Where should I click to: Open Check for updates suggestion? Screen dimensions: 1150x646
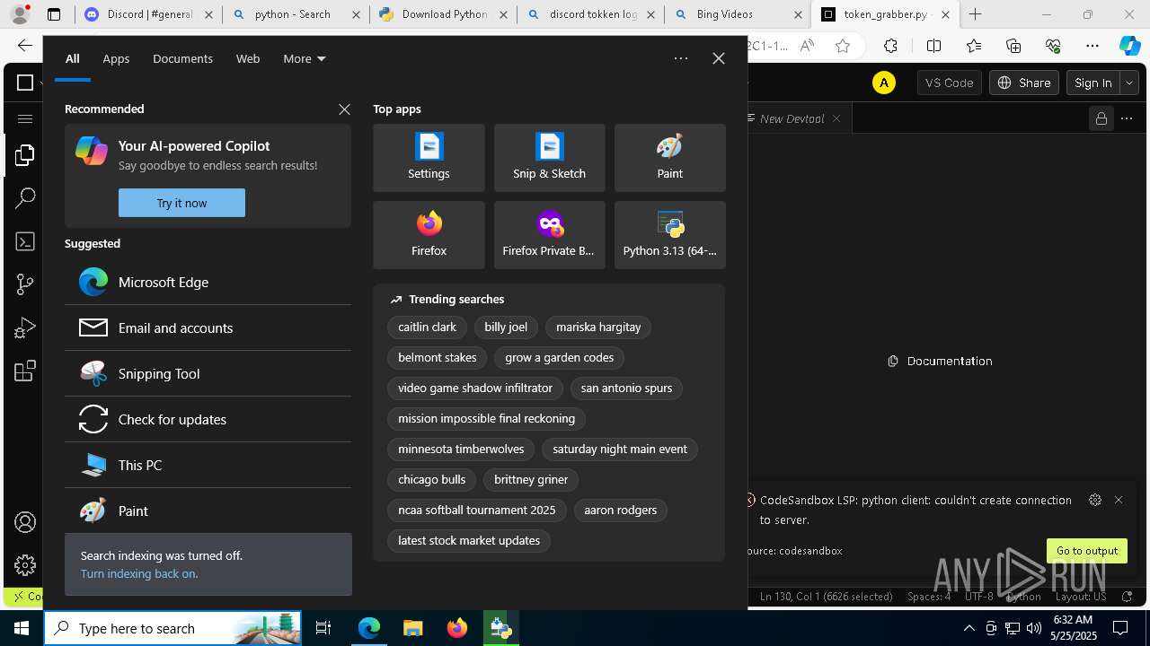click(x=208, y=419)
